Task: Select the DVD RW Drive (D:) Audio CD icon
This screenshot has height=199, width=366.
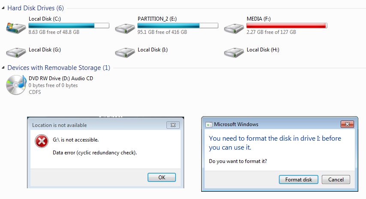Action: pos(16,85)
